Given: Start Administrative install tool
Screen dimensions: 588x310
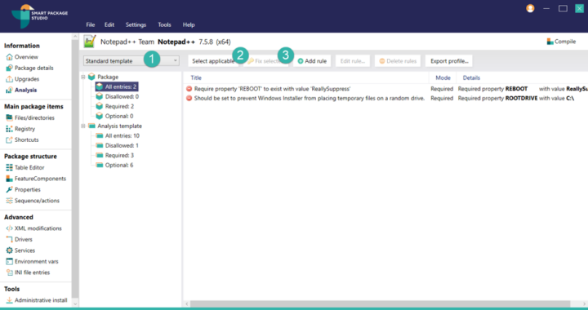Looking at the screenshot, I should [x=37, y=300].
